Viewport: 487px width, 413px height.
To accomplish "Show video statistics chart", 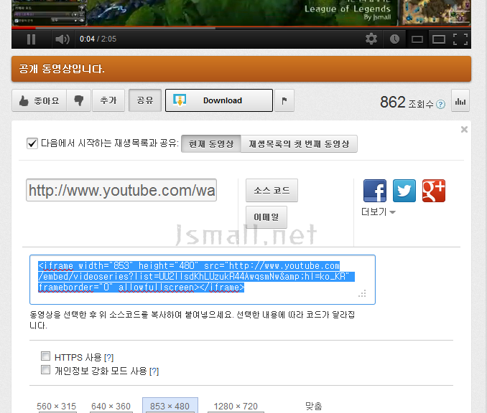I will pos(460,101).
